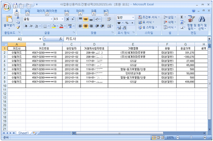Image resolution: width=213 pixels, height=141 pixels.
Task: Click the Increase Decimal icon
Action: pos(119,28)
